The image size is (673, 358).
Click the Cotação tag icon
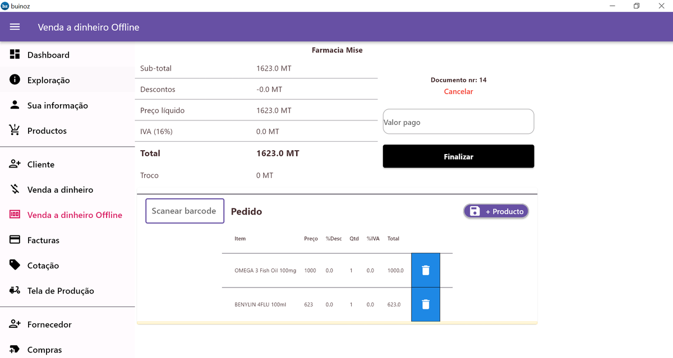15,265
